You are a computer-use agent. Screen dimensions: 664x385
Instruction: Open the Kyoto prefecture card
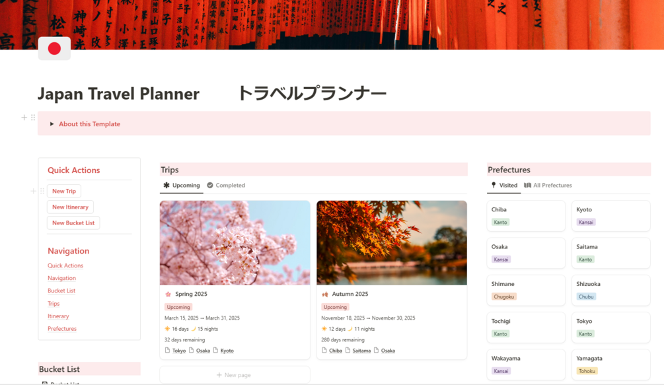tap(610, 216)
